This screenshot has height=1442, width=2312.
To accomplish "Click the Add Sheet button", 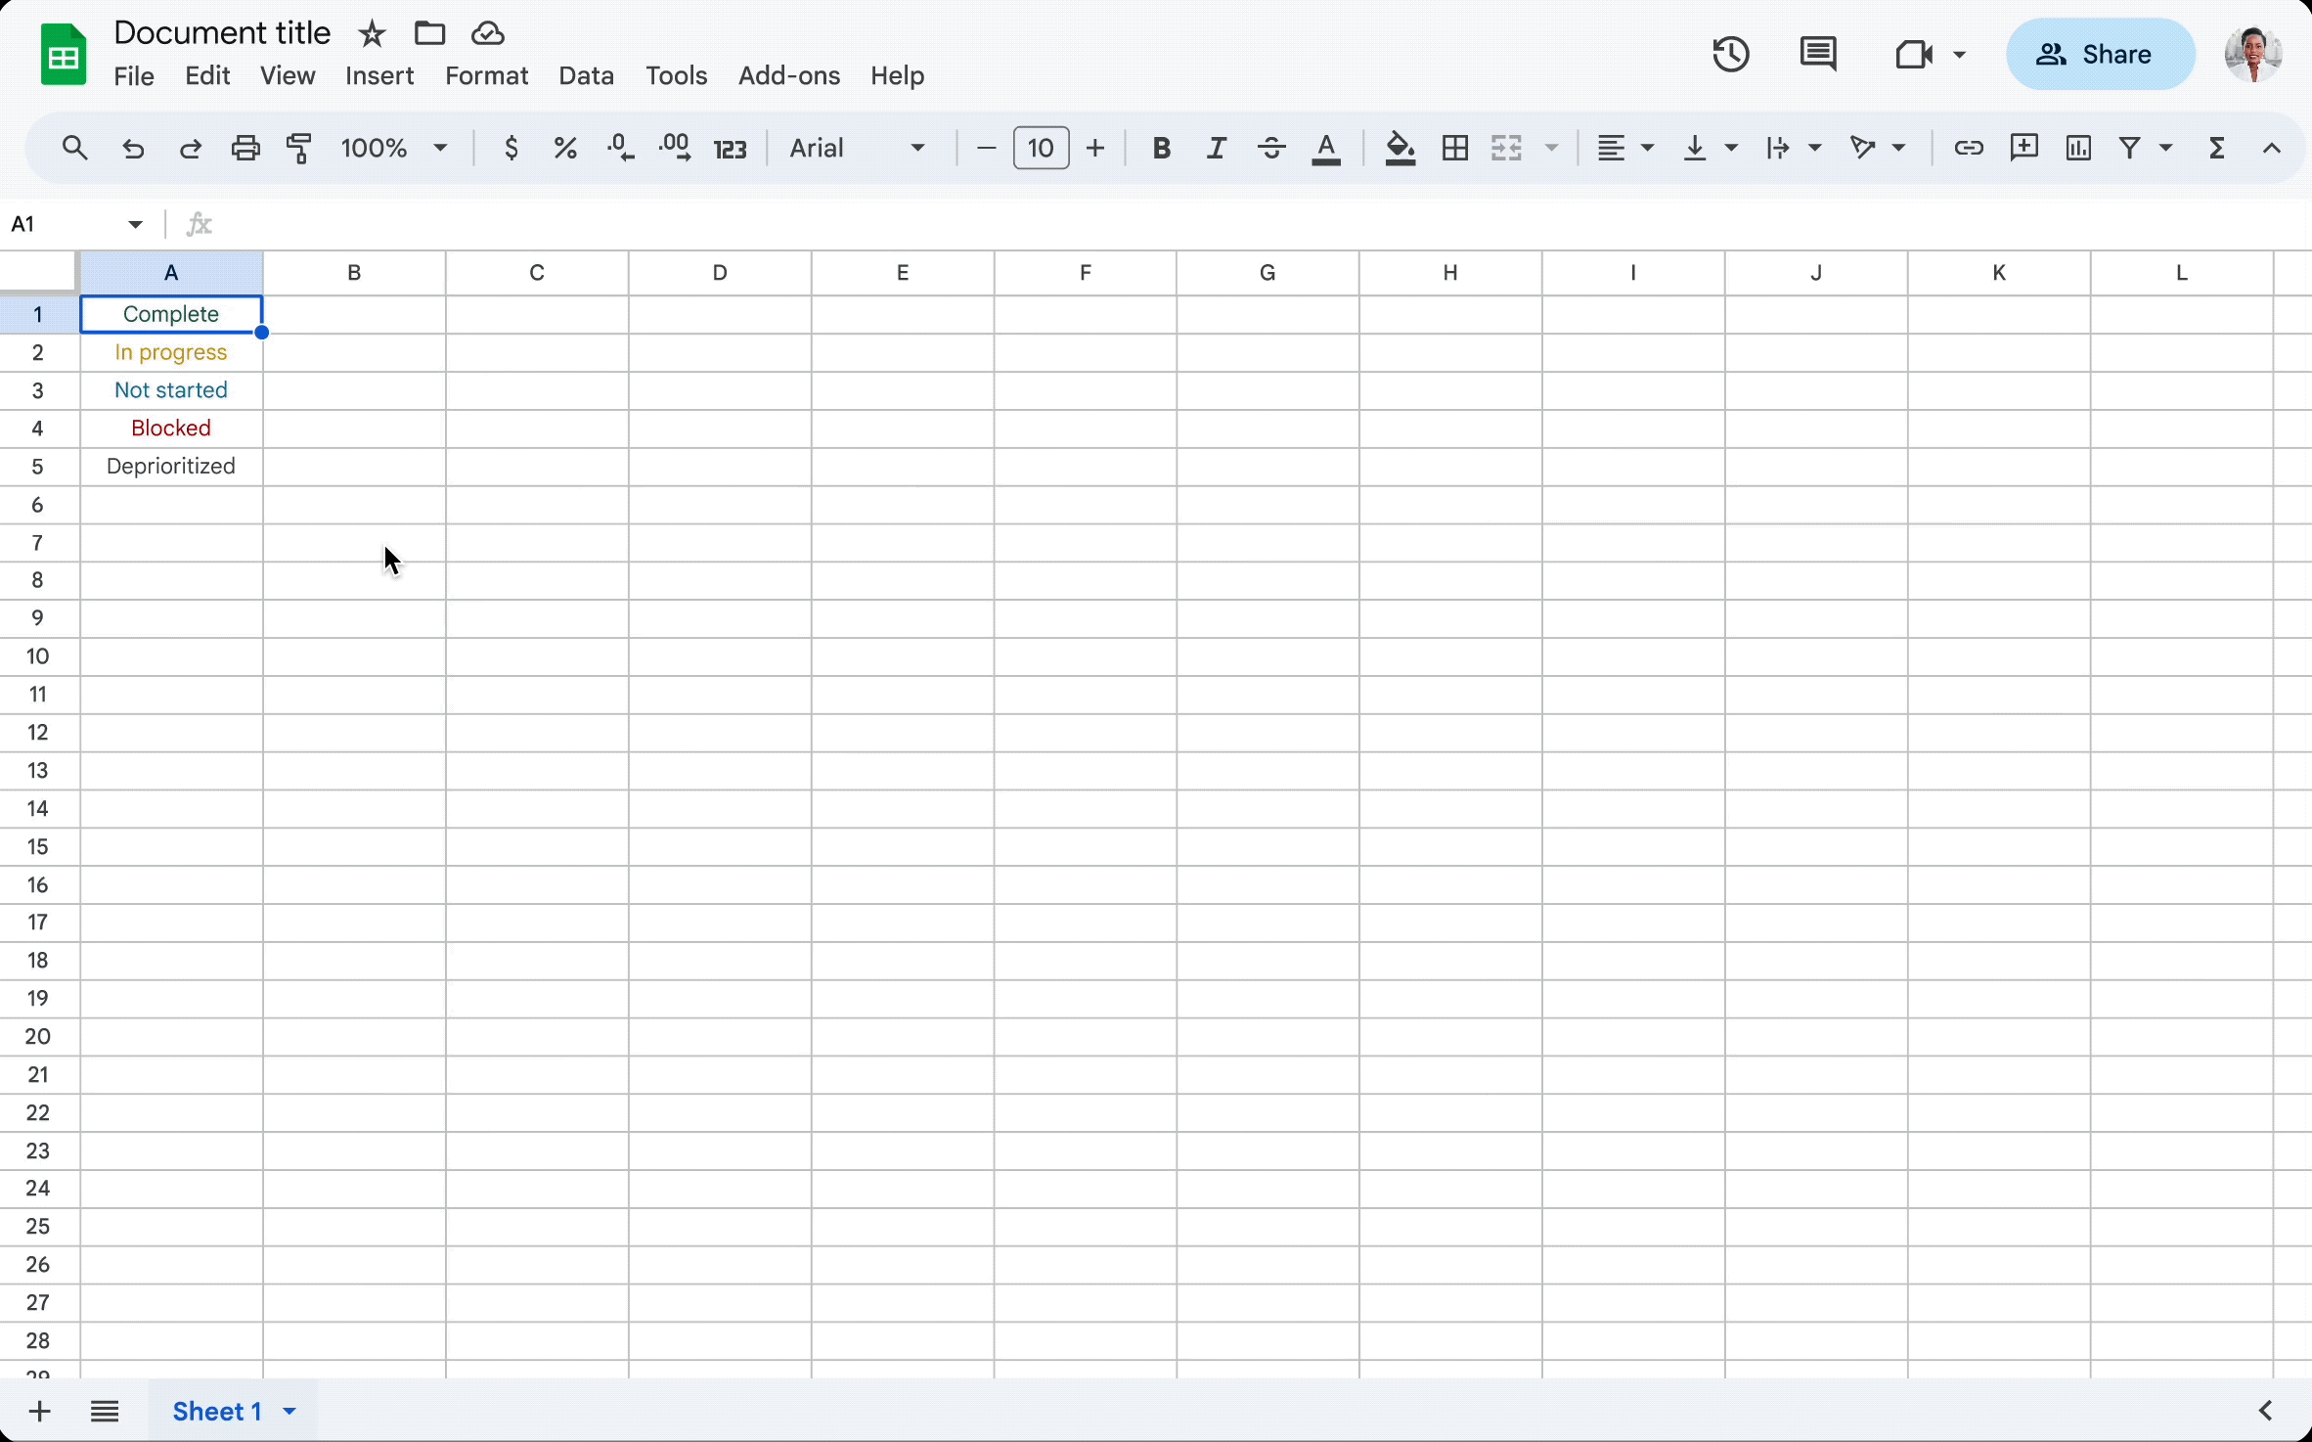I will tap(38, 1411).
